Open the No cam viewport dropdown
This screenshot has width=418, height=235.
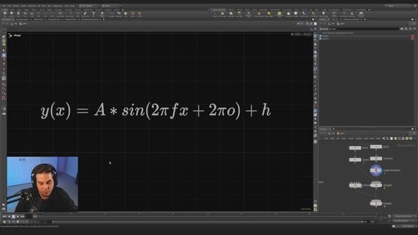pyautogui.click(x=307, y=34)
